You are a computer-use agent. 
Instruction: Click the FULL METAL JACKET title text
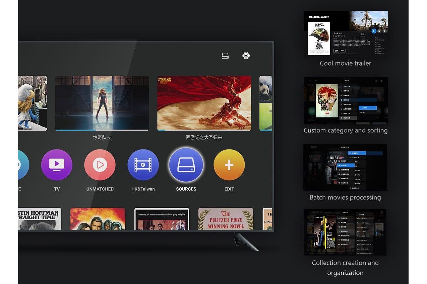(319, 17)
